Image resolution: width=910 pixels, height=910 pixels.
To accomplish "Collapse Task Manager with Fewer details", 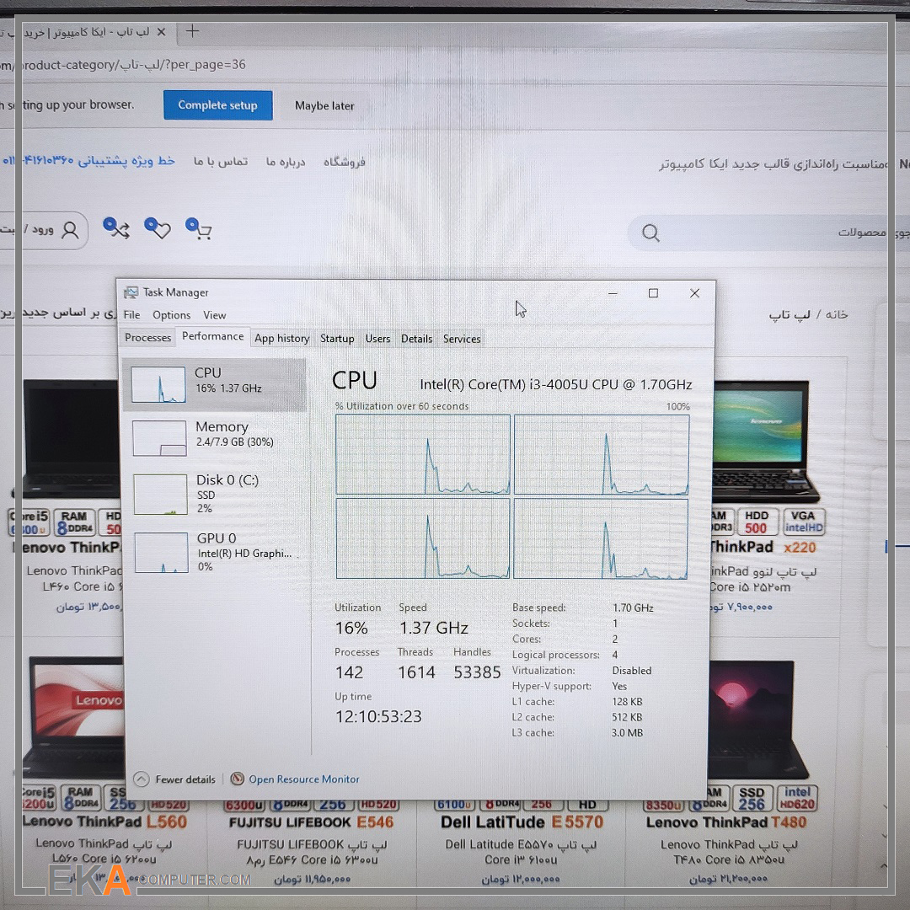I will pyautogui.click(x=174, y=779).
